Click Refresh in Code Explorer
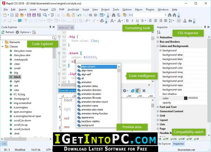 (x=8, y=32)
